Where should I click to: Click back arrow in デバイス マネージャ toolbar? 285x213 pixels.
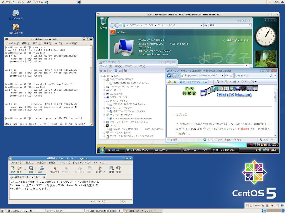coord(101,71)
